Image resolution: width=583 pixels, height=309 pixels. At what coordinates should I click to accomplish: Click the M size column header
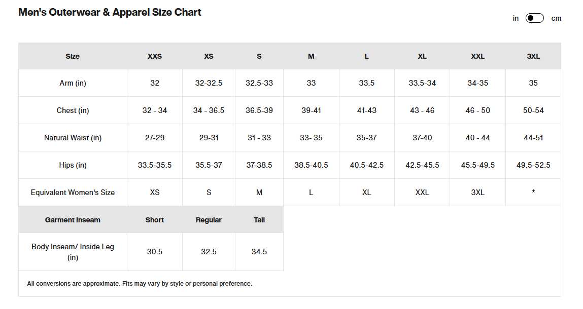click(311, 56)
